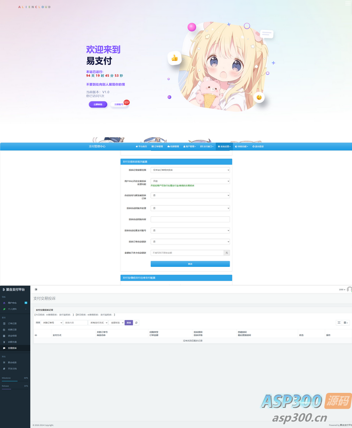This screenshot has width=352, height=428.
Task: Open 投诉记录获取范围 select box
Action: click(190, 170)
